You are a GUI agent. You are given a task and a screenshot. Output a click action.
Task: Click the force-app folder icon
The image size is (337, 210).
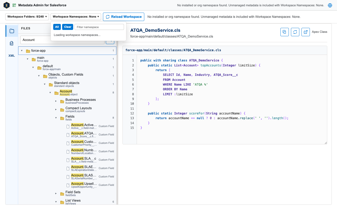point(28,51)
